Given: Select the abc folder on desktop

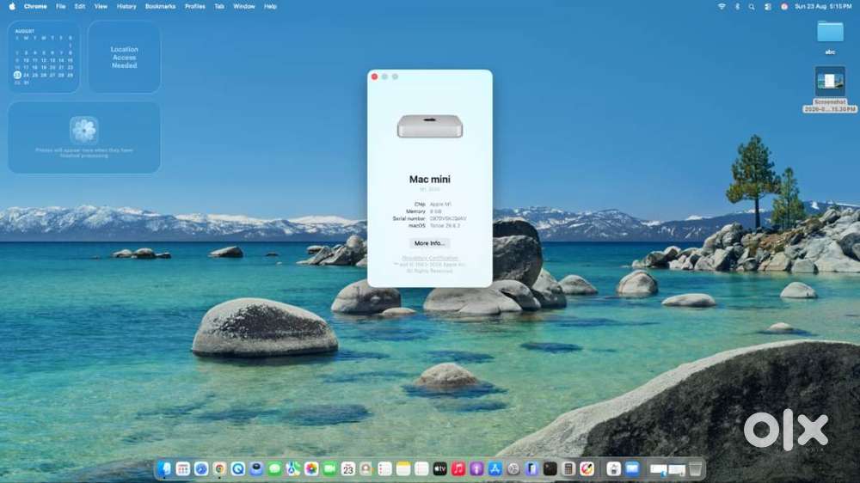Looking at the screenshot, I should pos(830,37).
